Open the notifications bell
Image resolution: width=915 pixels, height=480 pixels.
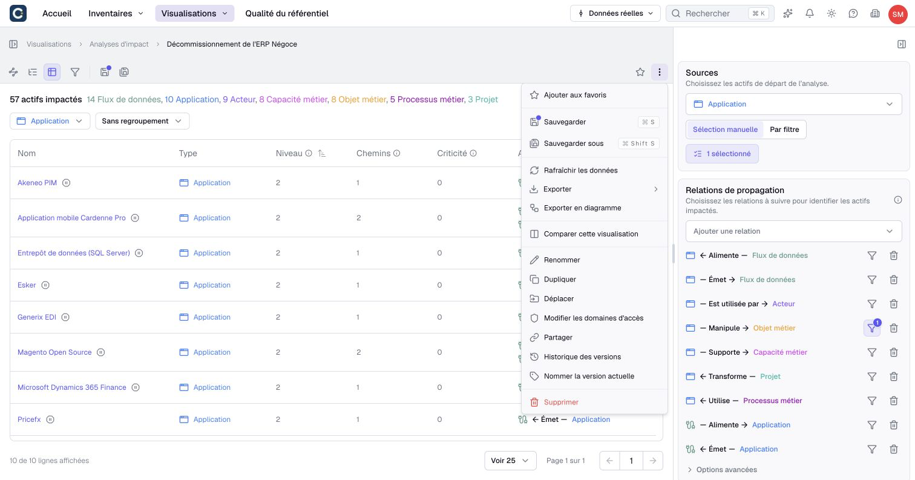click(x=810, y=13)
